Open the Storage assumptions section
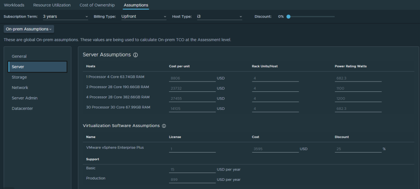Image resolution: width=420 pixels, height=189 pixels. (19, 77)
